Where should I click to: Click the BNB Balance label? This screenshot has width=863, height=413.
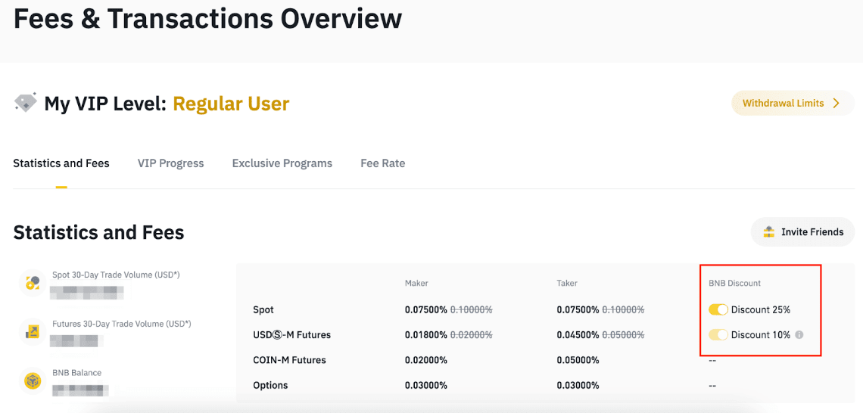pyautogui.click(x=76, y=372)
